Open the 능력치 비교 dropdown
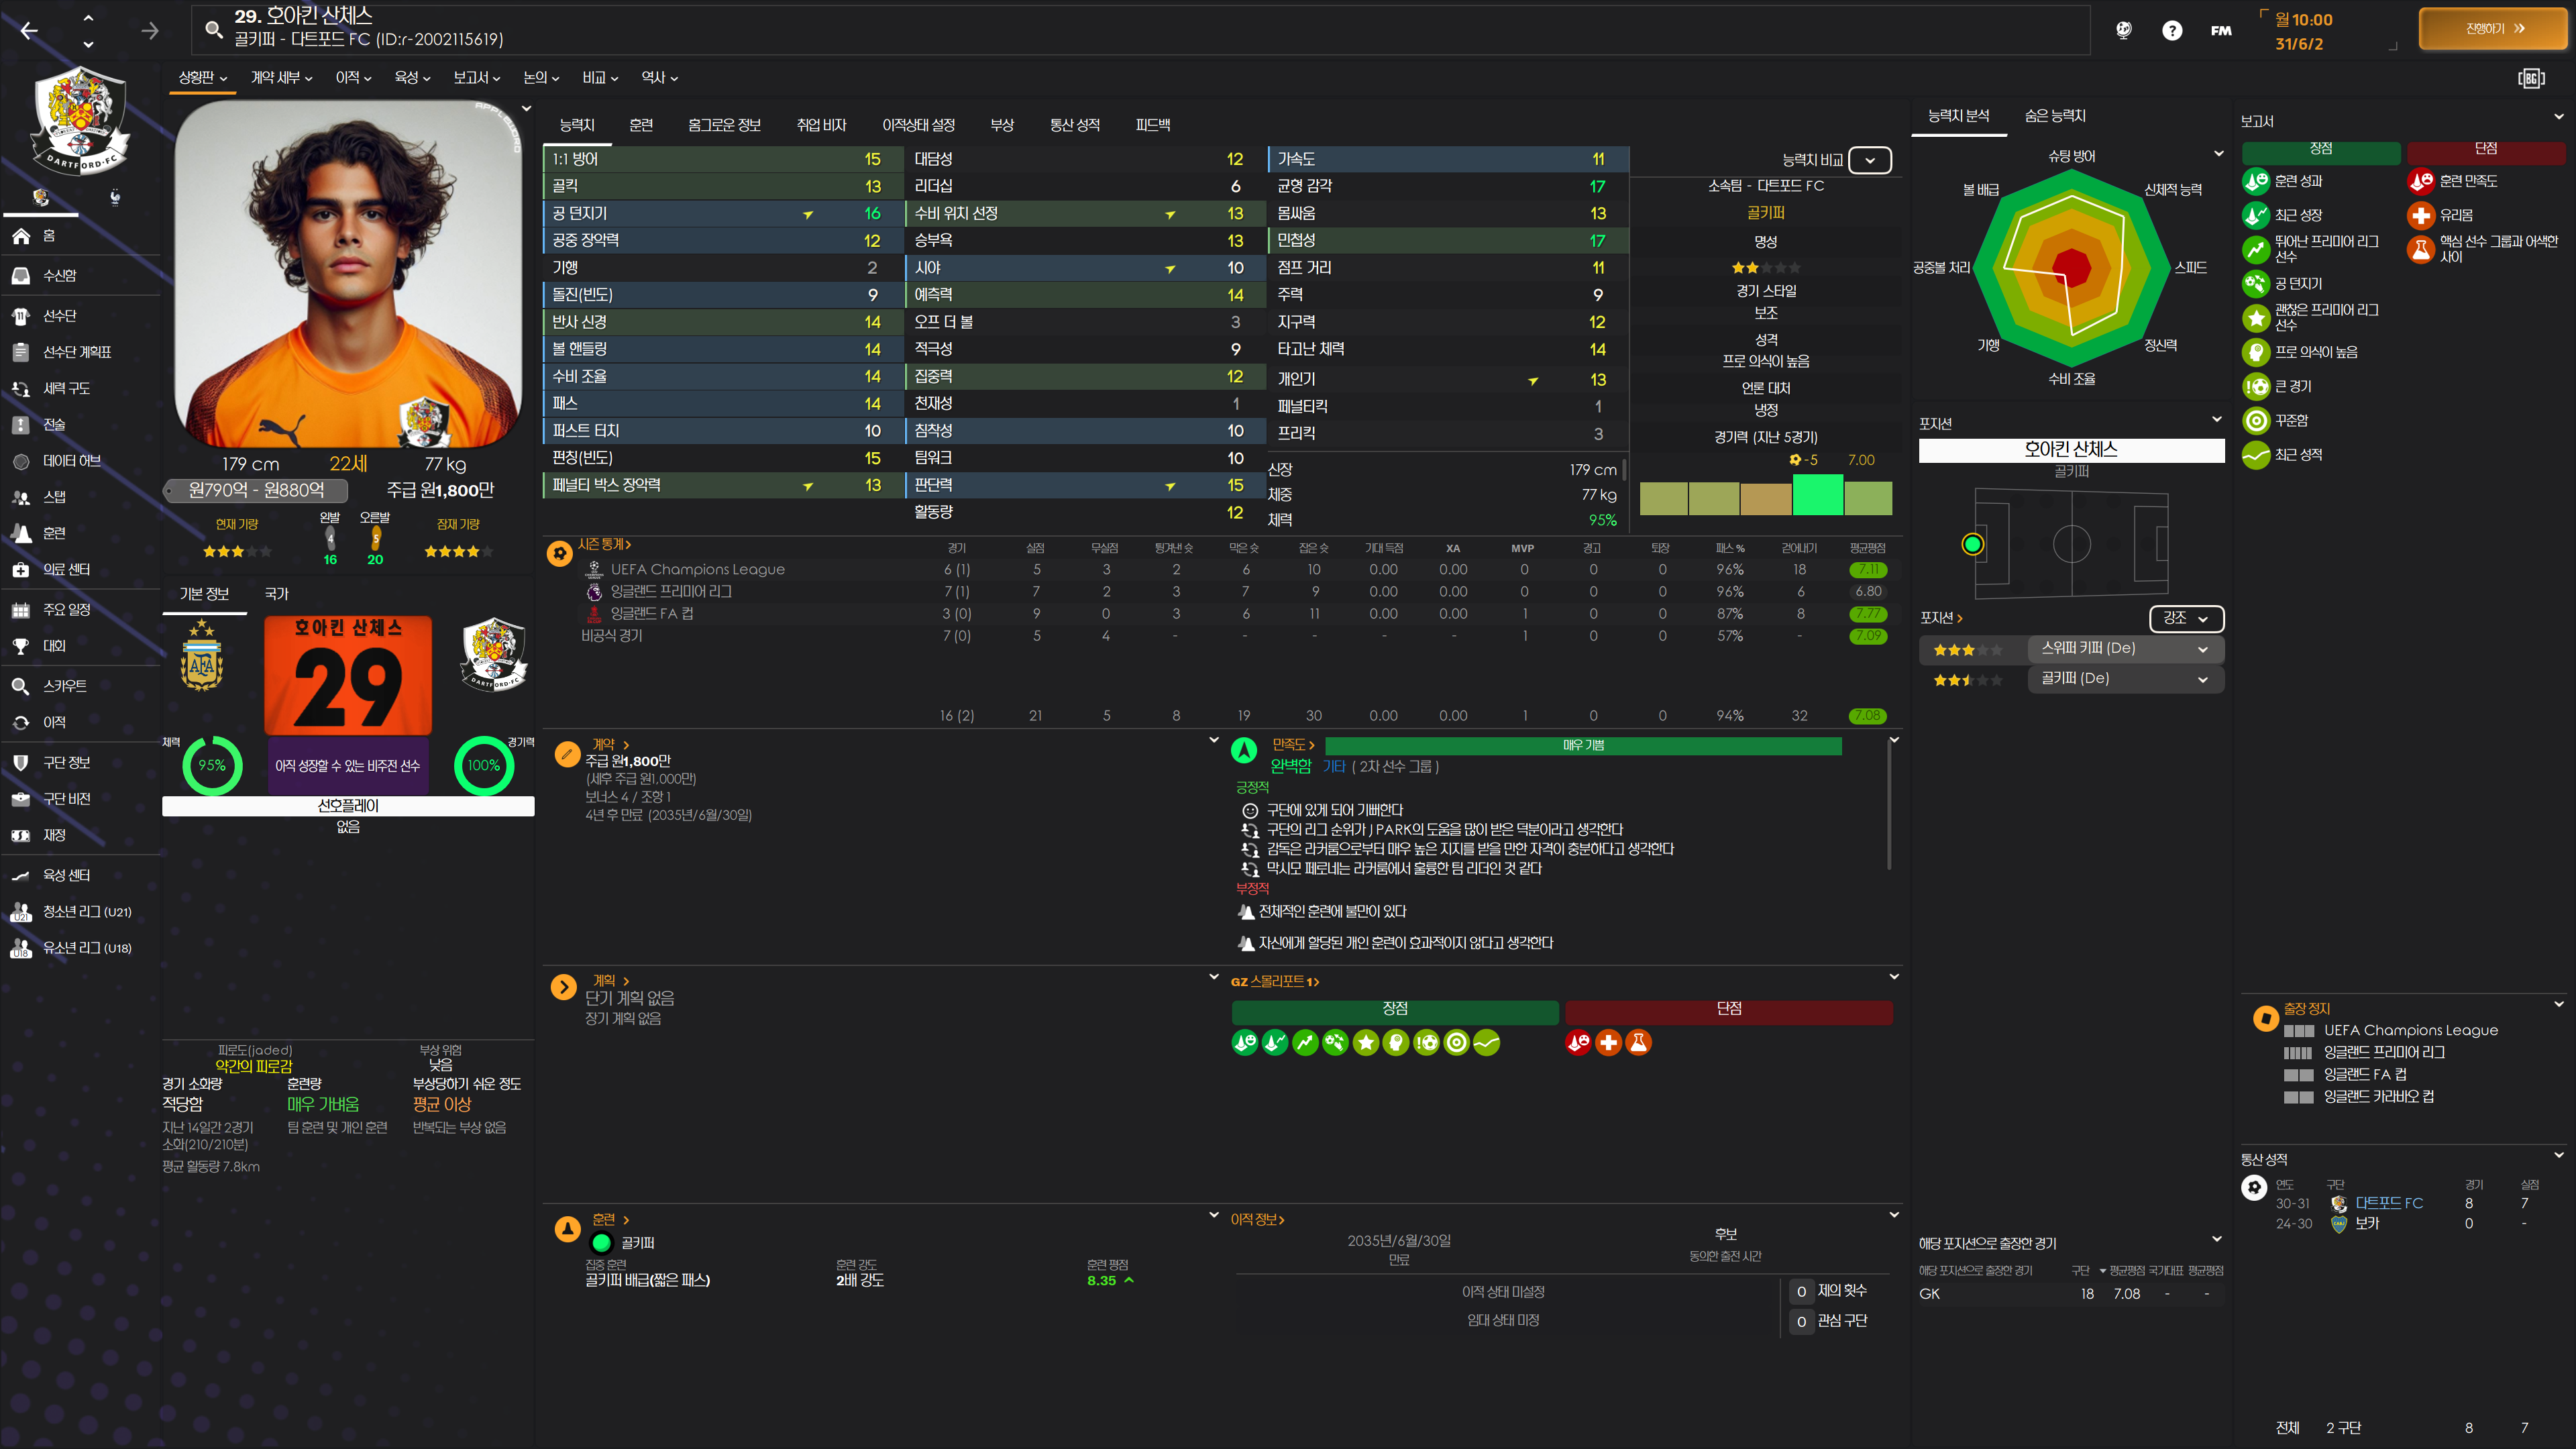This screenshot has width=2576, height=1449. (x=1870, y=160)
